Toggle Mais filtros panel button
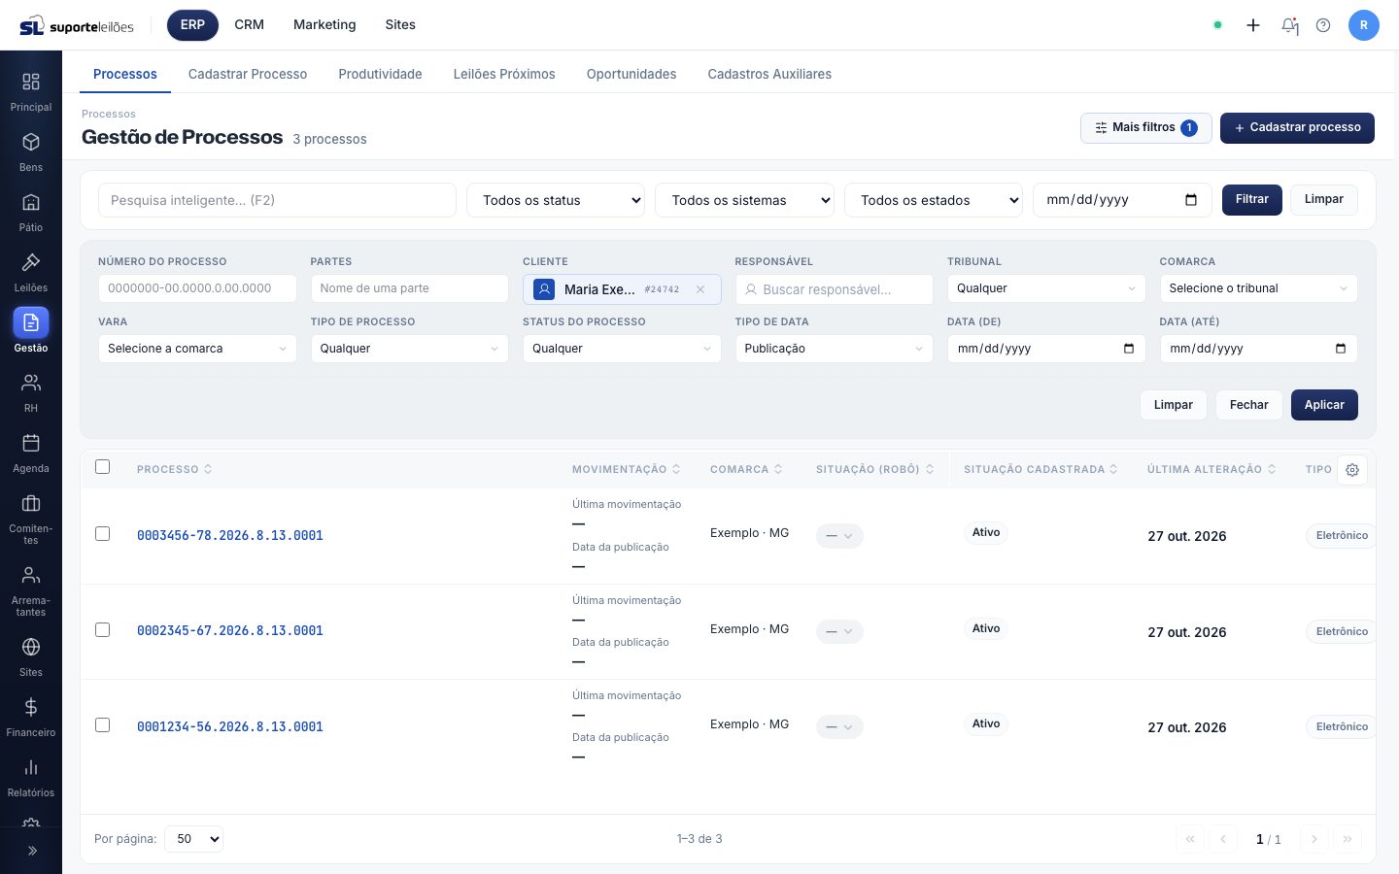 (1146, 128)
